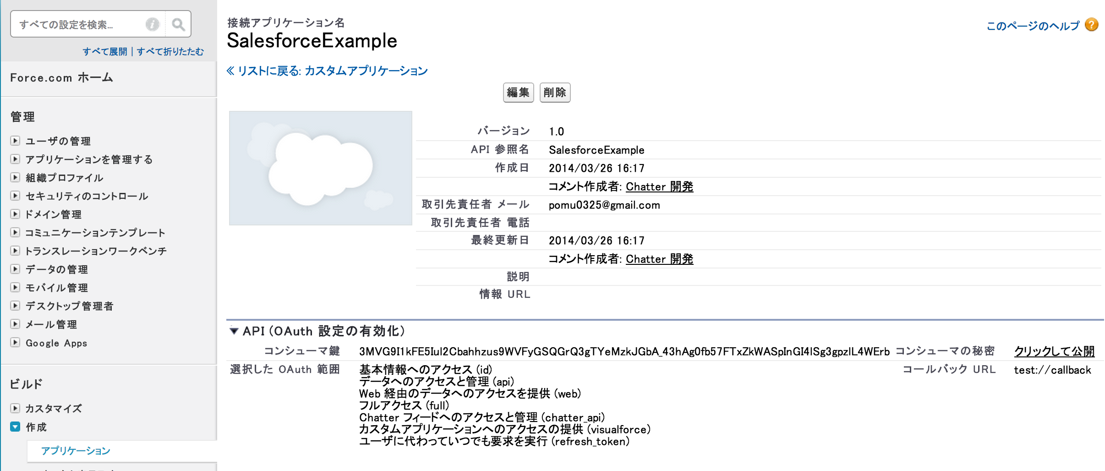Expand メール管理 tree item

pos(15,324)
